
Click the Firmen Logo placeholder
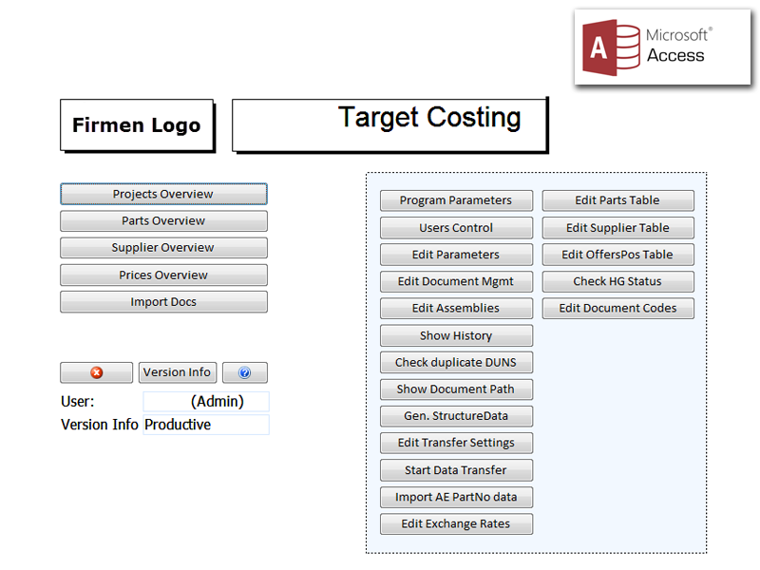tap(137, 124)
